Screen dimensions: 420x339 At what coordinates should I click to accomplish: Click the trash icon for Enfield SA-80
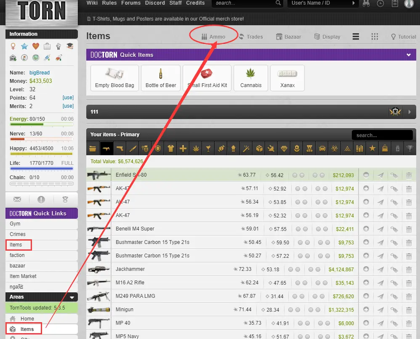click(x=409, y=175)
